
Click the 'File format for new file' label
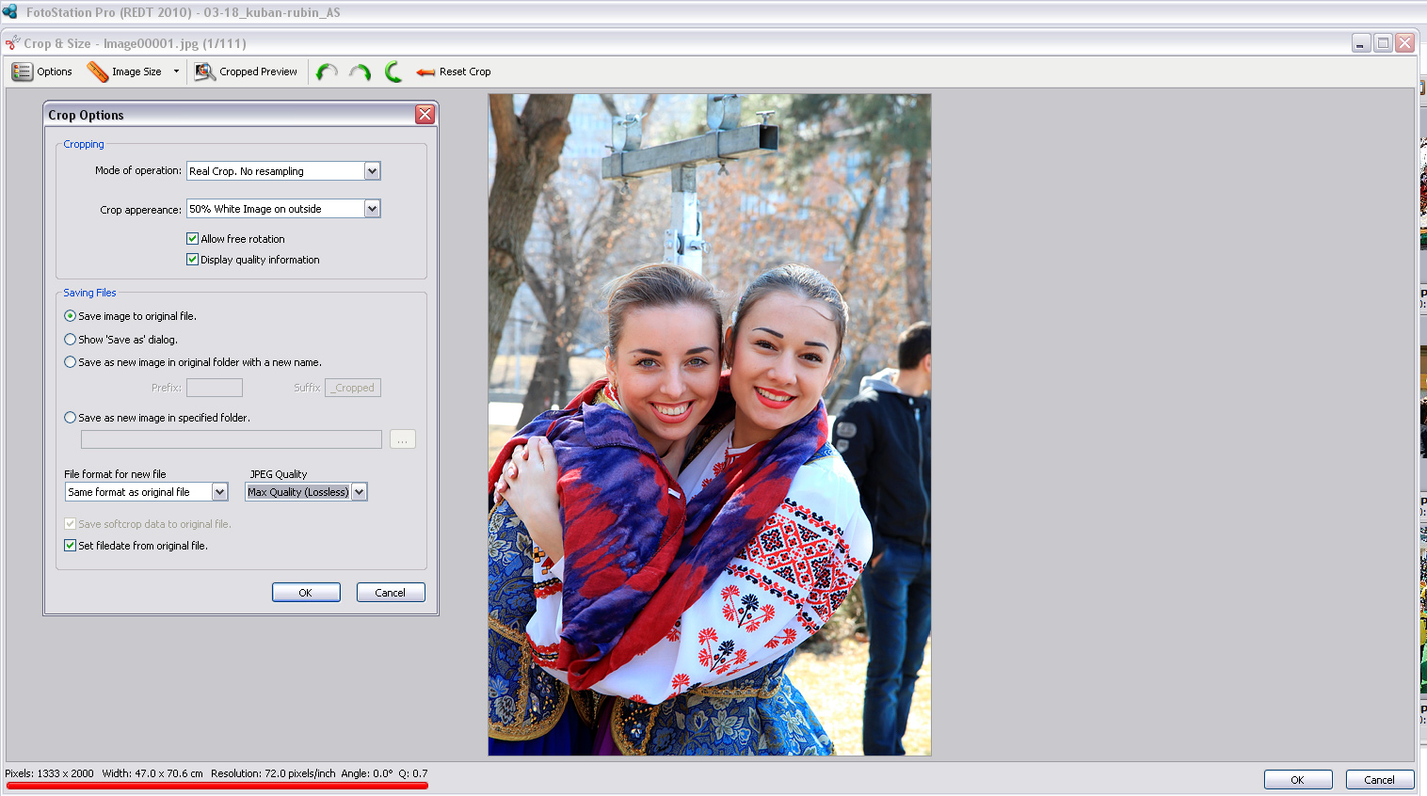tap(115, 474)
